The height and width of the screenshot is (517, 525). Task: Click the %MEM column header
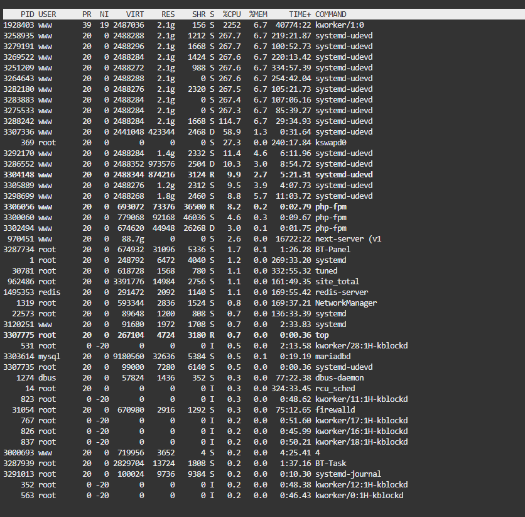pos(258,14)
